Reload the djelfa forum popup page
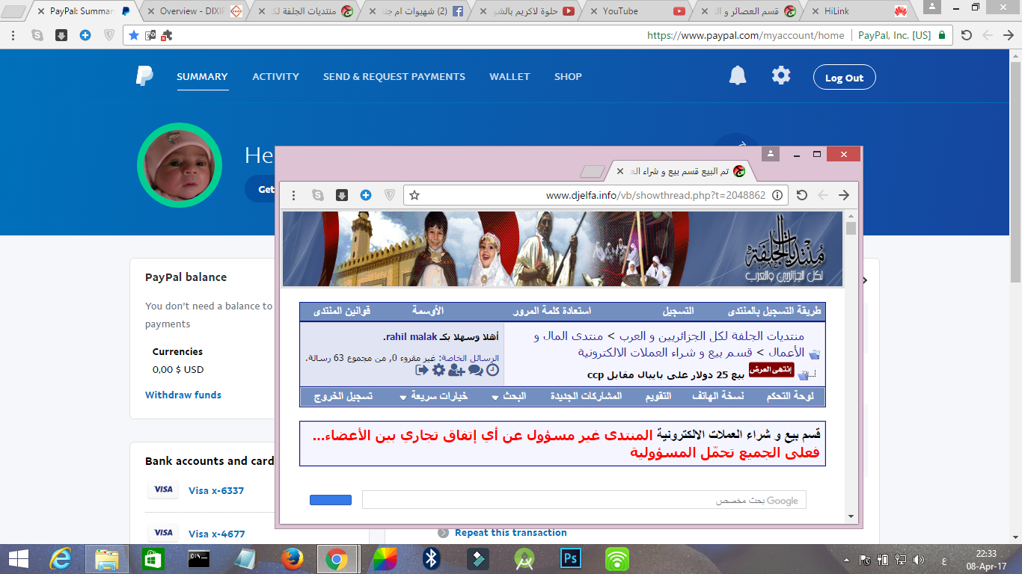The image size is (1022, 574). 801,195
